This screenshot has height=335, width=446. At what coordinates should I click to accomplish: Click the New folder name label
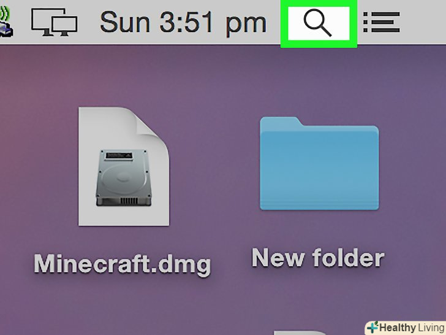pyautogui.click(x=318, y=258)
